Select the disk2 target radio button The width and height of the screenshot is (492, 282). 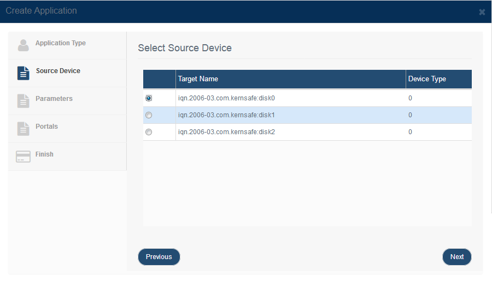(x=149, y=132)
